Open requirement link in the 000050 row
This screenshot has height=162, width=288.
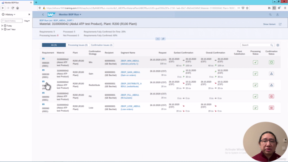[x=43, y=93]
